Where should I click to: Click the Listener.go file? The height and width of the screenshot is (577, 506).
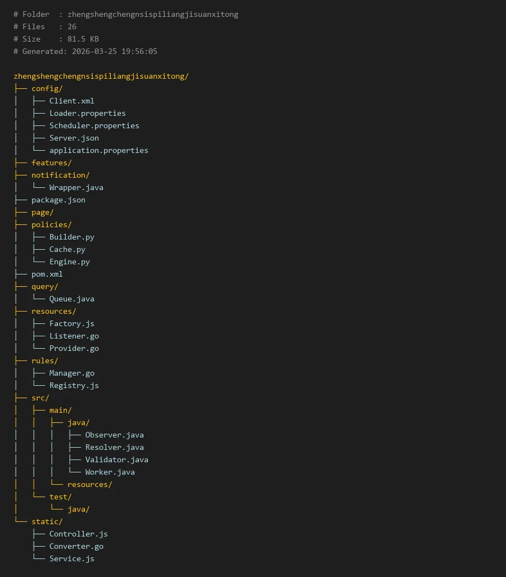click(74, 336)
